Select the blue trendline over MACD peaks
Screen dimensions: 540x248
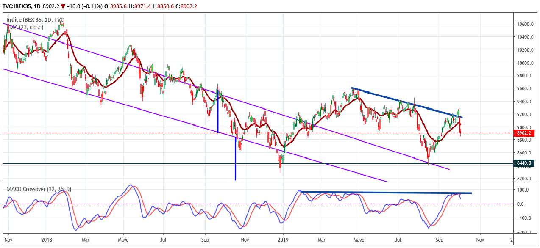[385, 193]
